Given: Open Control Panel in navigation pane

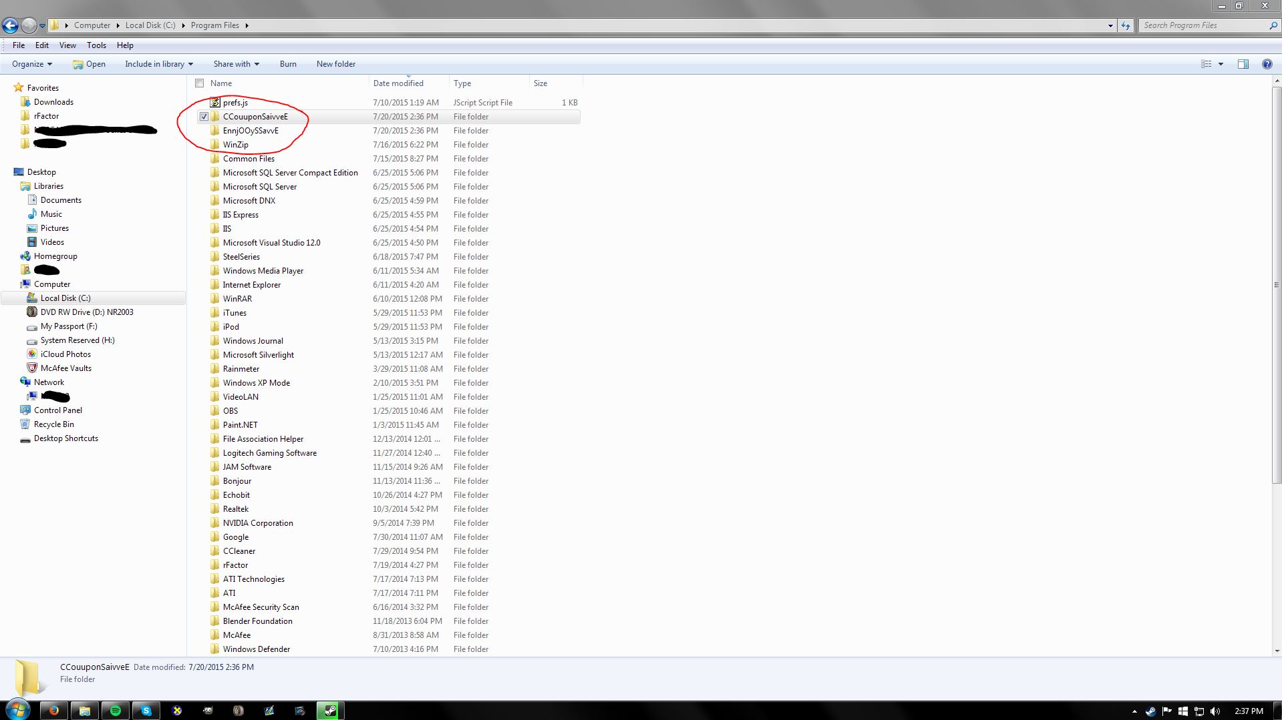Looking at the screenshot, I should [x=57, y=410].
